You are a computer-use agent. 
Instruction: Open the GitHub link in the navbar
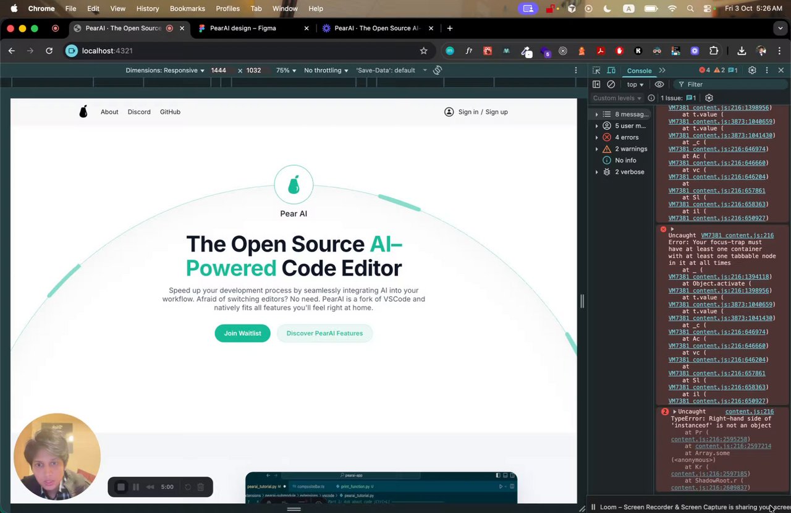point(170,112)
